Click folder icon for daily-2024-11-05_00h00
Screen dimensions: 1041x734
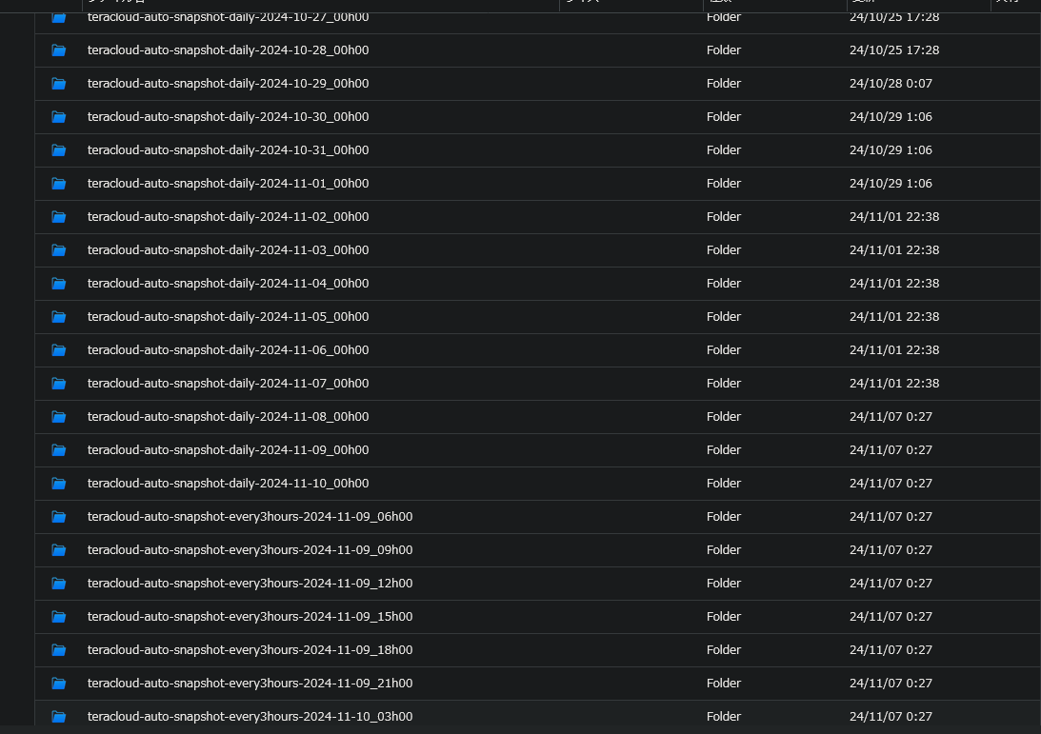pyautogui.click(x=58, y=317)
